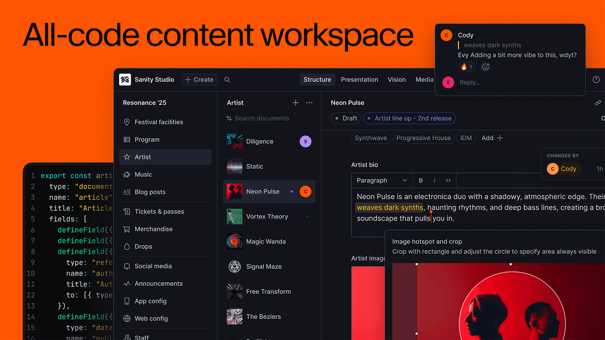This screenshot has height=340, width=605.
Task: Add emoji reaction to Cody's comment
Action: (x=486, y=67)
